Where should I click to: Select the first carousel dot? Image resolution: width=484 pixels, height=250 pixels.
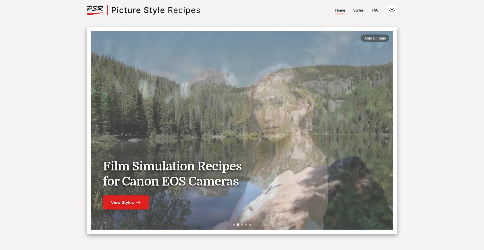[234, 225]
